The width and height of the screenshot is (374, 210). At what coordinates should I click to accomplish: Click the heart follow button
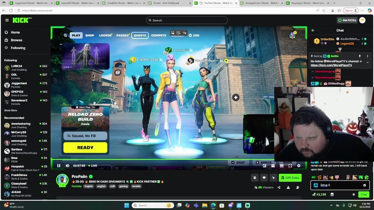[x=264, y=178]
